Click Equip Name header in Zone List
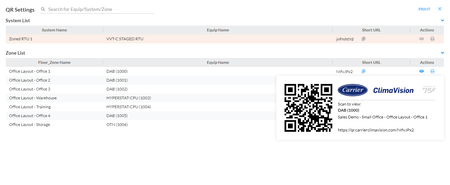Screen dimensions: 450x185 (x=218, y=62)
